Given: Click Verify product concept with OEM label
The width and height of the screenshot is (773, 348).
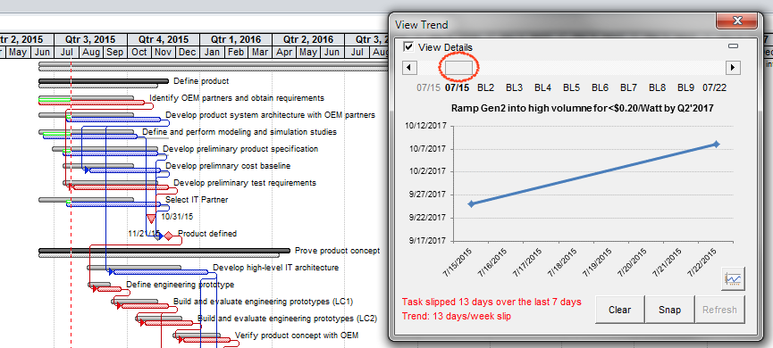Looking at the screenshot, I should point(297,336).
